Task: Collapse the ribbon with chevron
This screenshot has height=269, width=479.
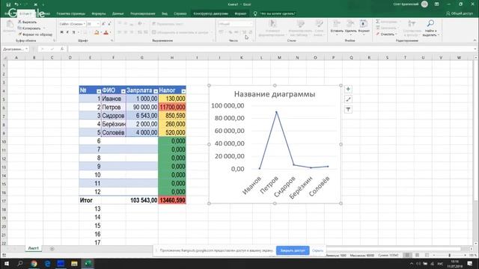Action: click(x=475, y=40)
